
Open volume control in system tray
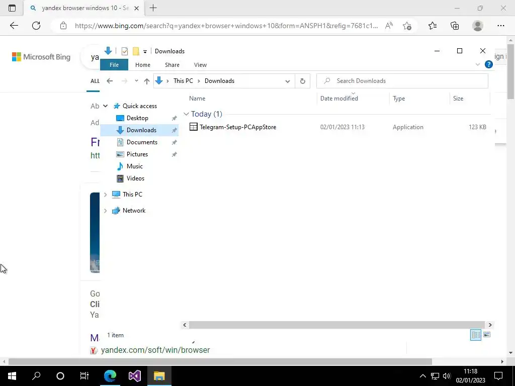[447, 376]
